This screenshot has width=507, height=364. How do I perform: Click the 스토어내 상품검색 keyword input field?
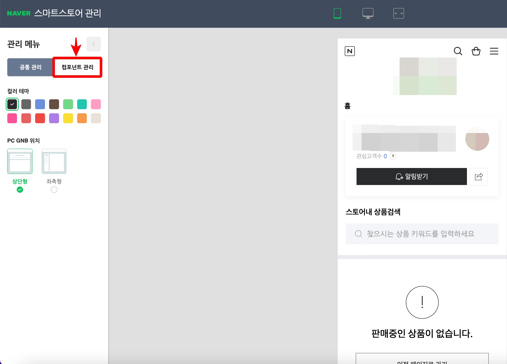pyautogui.click(x=422, y=234)
